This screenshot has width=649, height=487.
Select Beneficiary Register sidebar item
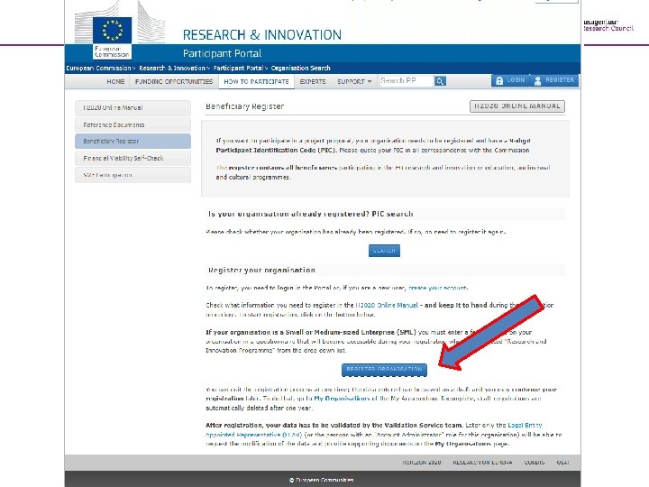click(133, 142)
